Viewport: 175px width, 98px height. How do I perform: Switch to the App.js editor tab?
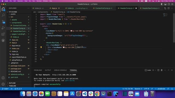click(x=54, y=8)
